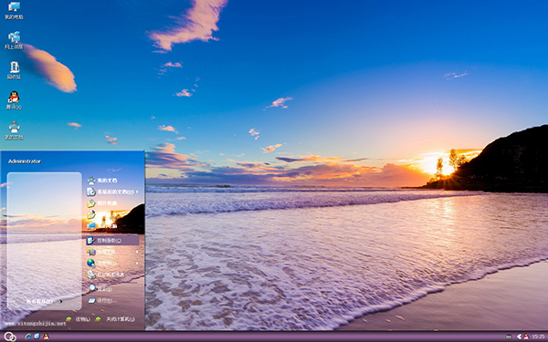Click the keyboard input method tray icon
Viewport: 548px width, 342px height.
(509, 337)
